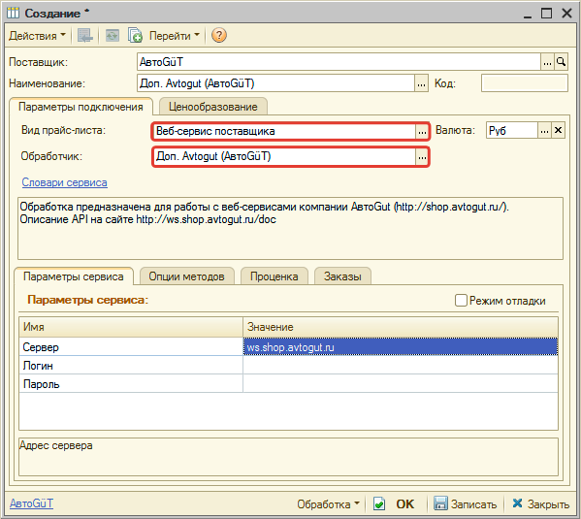This screenshot has height=519, width=581.
Task: Enable the Режим отладки checkbox
Action: 461,301
